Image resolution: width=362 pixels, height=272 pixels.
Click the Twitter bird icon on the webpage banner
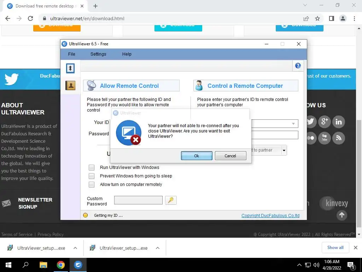pyautogui.click(x=12, y=79)
